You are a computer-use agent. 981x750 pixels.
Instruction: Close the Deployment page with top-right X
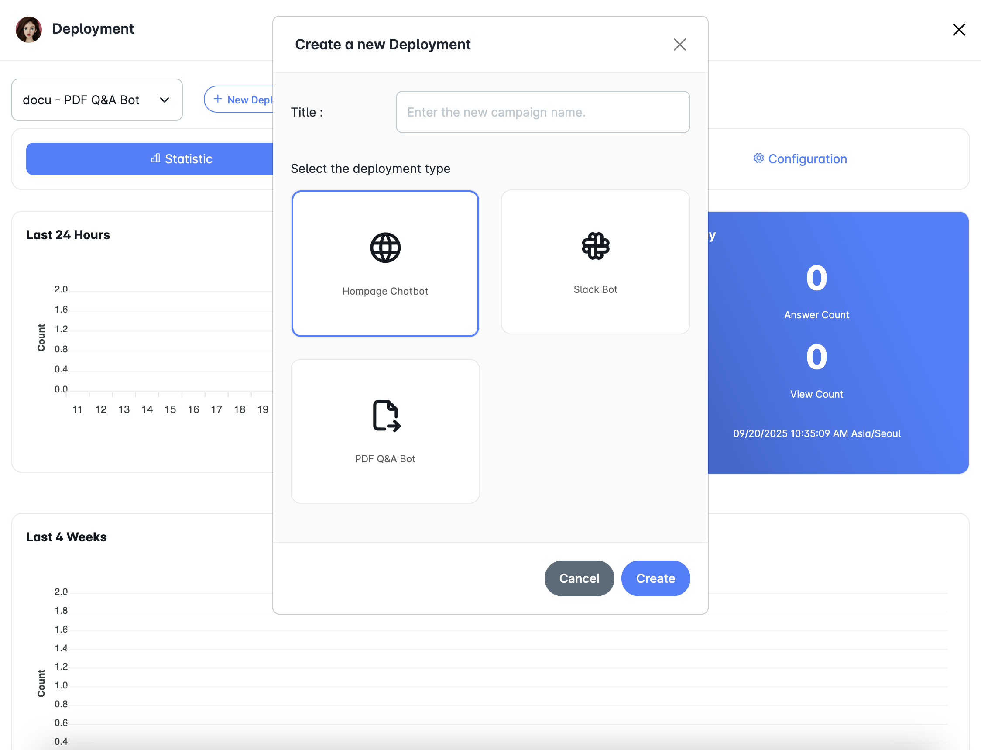coord(959,30)
